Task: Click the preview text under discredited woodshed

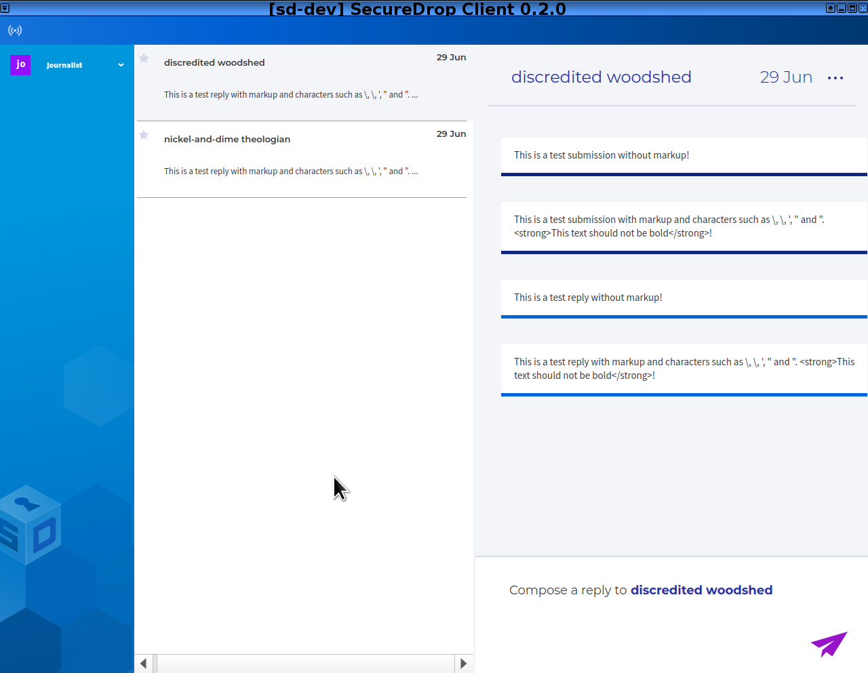Action: [291, 95]
